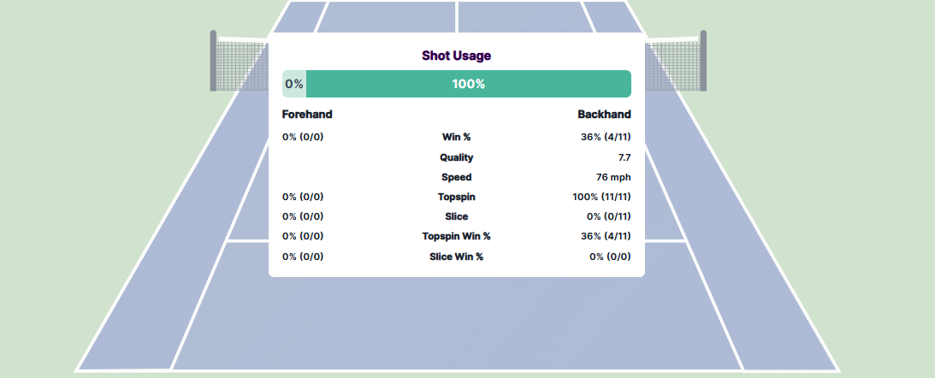Click forehand win value 0% (0/0)
Viewport: 935px width, 378px height.
tap(303, 137)
